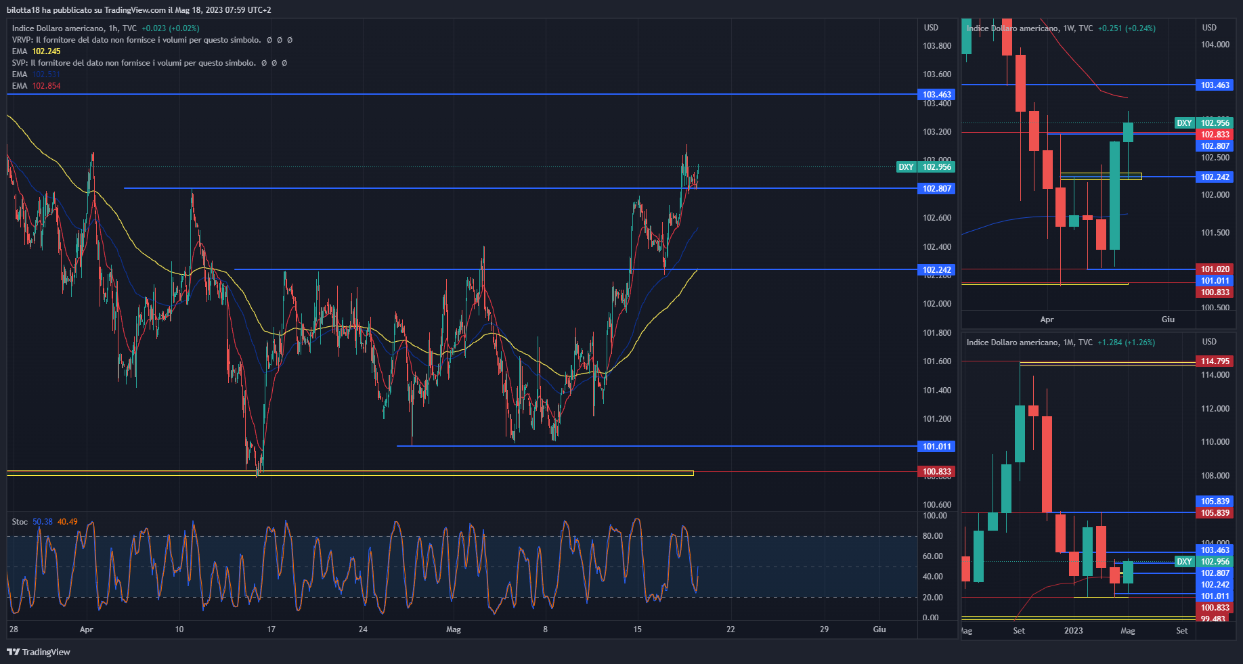This screenshot has width=1243, height=664.
Task: Click the 'Giu' date on the 1h time axis
Action: click(879, 629)
